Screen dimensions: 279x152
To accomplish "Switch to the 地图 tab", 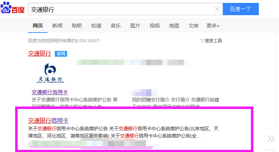I will pyautogui.click(x=174, y=26).
